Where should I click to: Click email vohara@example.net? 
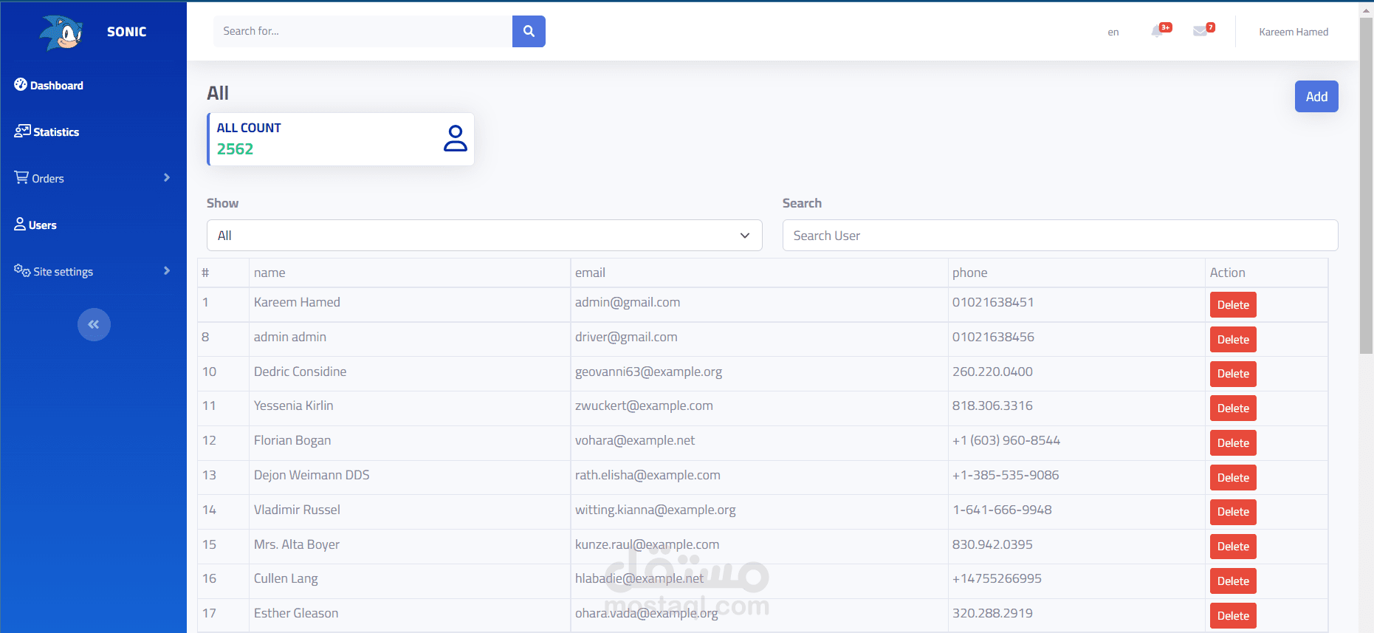[x=635, y=440]
